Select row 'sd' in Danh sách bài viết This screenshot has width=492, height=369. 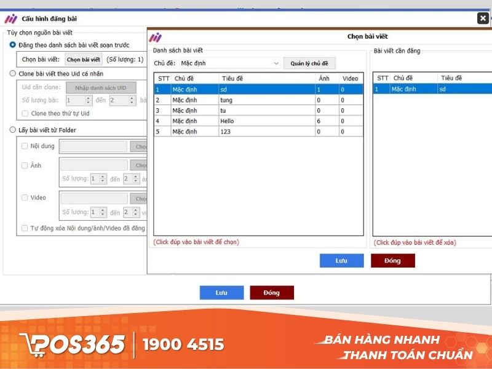click(259, 89)
